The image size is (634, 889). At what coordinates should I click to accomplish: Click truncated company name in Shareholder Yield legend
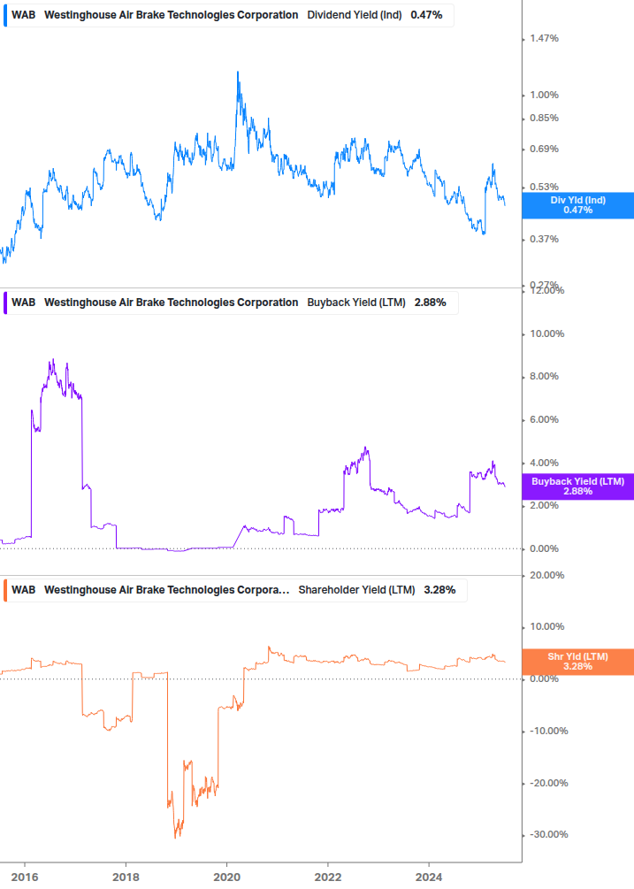(166, 590)
